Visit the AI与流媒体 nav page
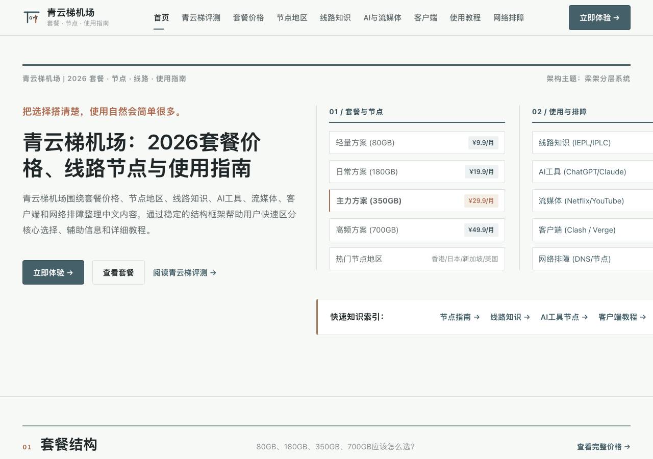The image size is (653, 459). pos(383,18)
